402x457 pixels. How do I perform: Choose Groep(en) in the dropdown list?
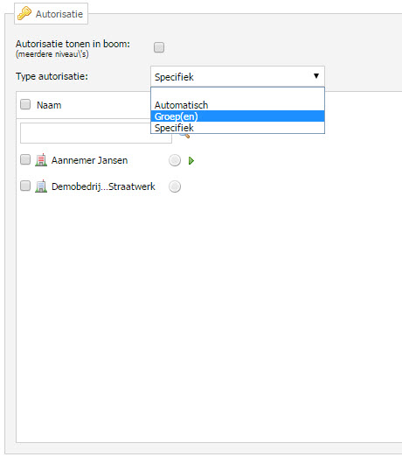(238, 116)
